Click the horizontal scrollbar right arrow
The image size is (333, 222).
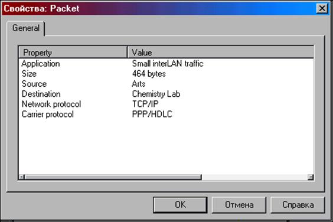[x=311, y=177]
